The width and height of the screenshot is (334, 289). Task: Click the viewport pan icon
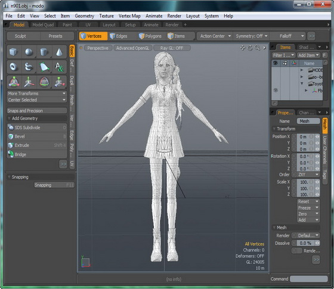[x=243, y=48]
